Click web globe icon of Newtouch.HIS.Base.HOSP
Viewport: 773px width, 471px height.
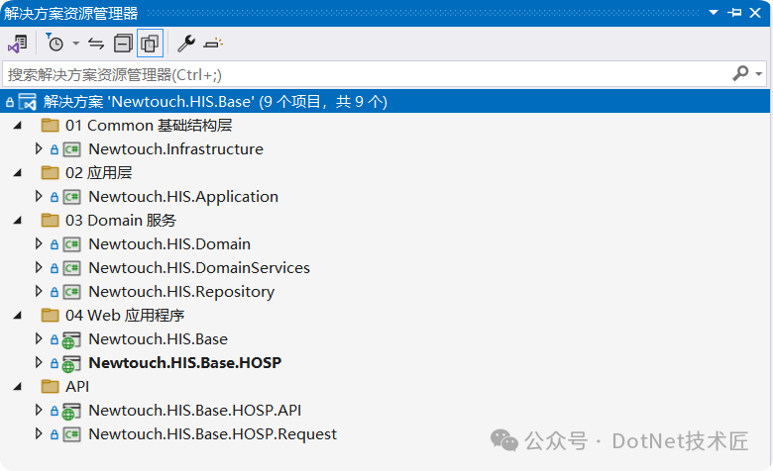[x=71, y=364]
